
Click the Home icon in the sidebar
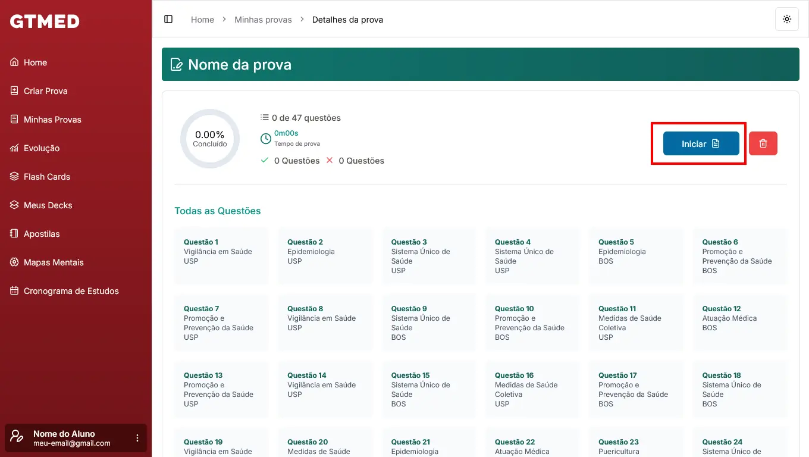(14, 62)
